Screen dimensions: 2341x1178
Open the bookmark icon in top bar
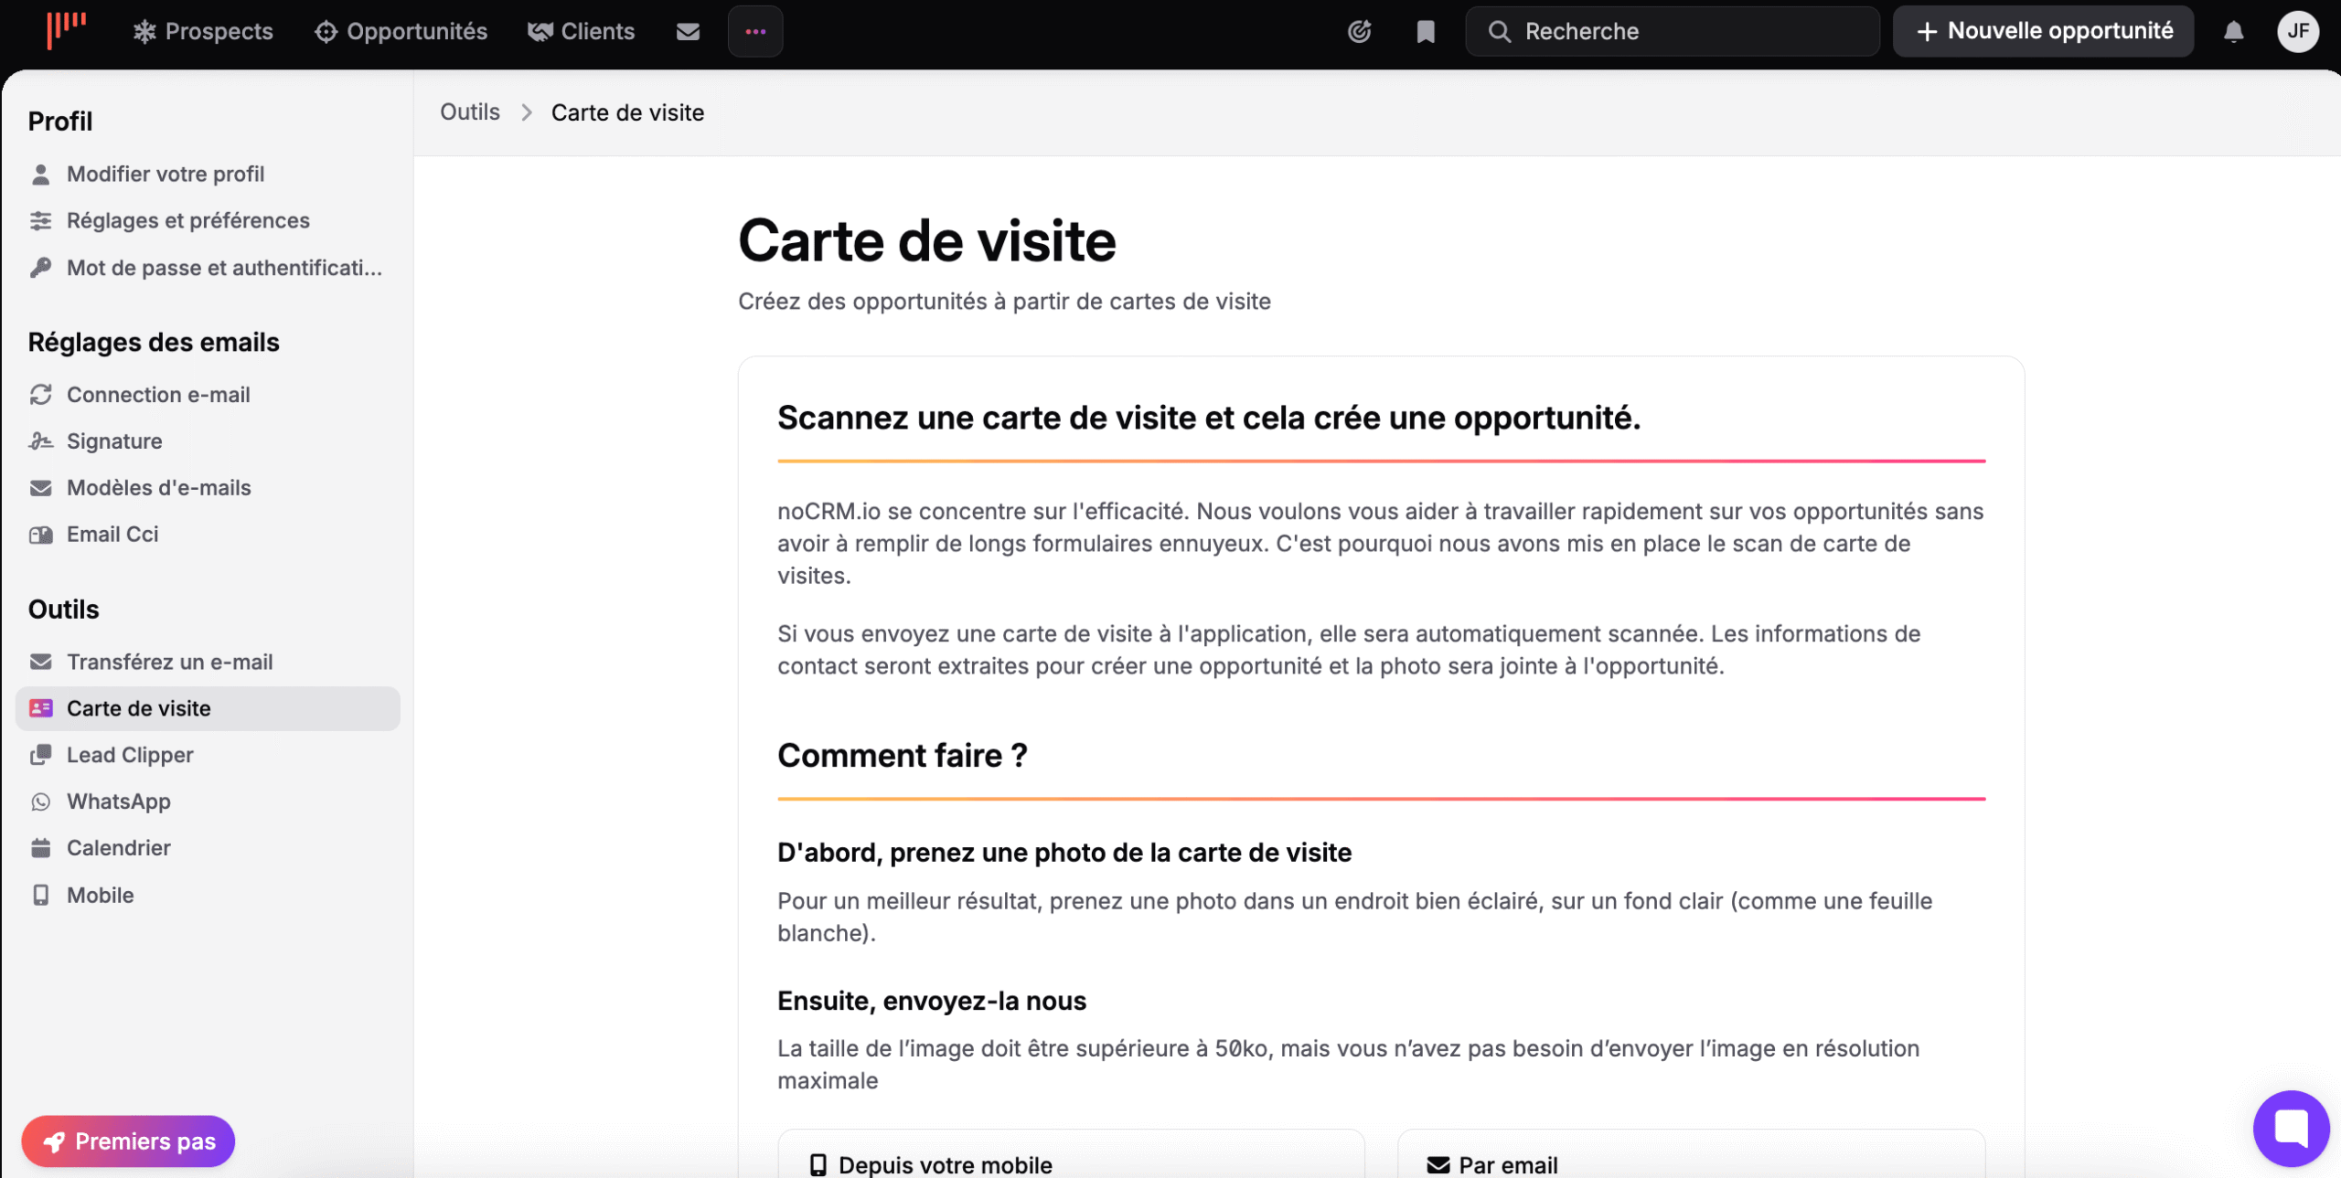pyautogui.click(x=1426, y=31)
